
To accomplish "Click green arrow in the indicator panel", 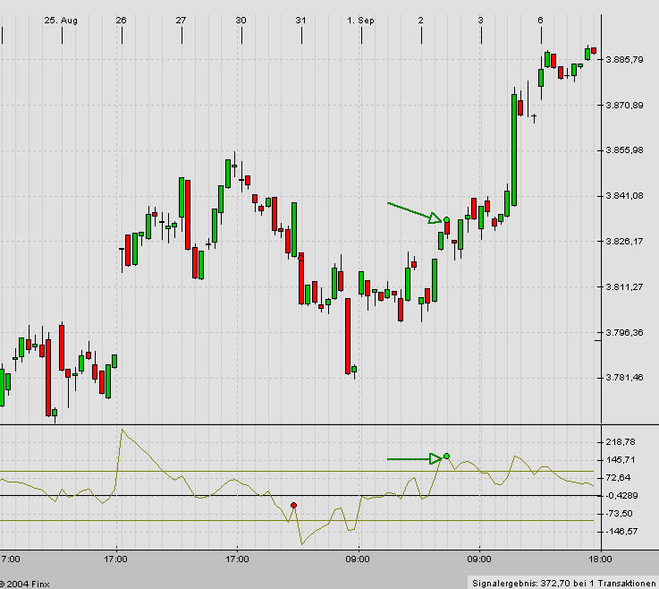I will pos(414,459).
